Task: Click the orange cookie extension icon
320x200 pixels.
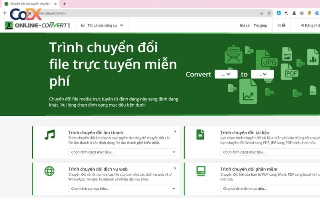Action: [x=310, y=13]
